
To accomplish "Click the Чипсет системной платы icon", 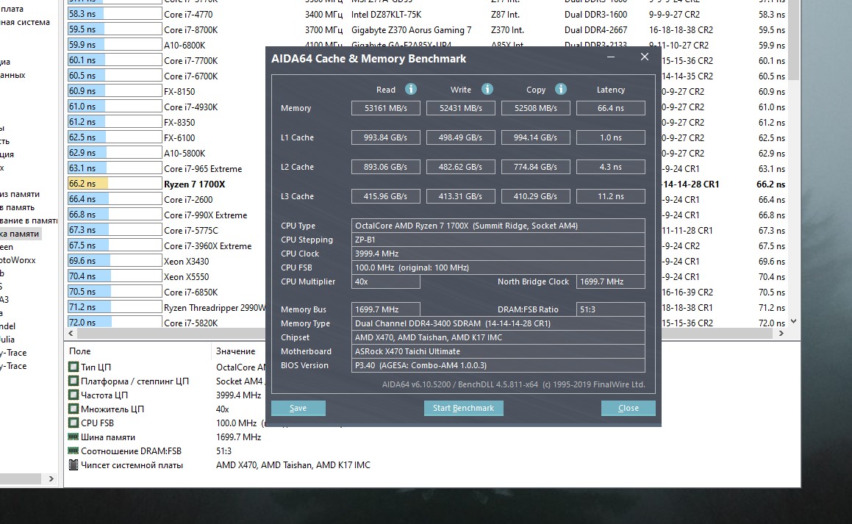I will click(74, 464).
